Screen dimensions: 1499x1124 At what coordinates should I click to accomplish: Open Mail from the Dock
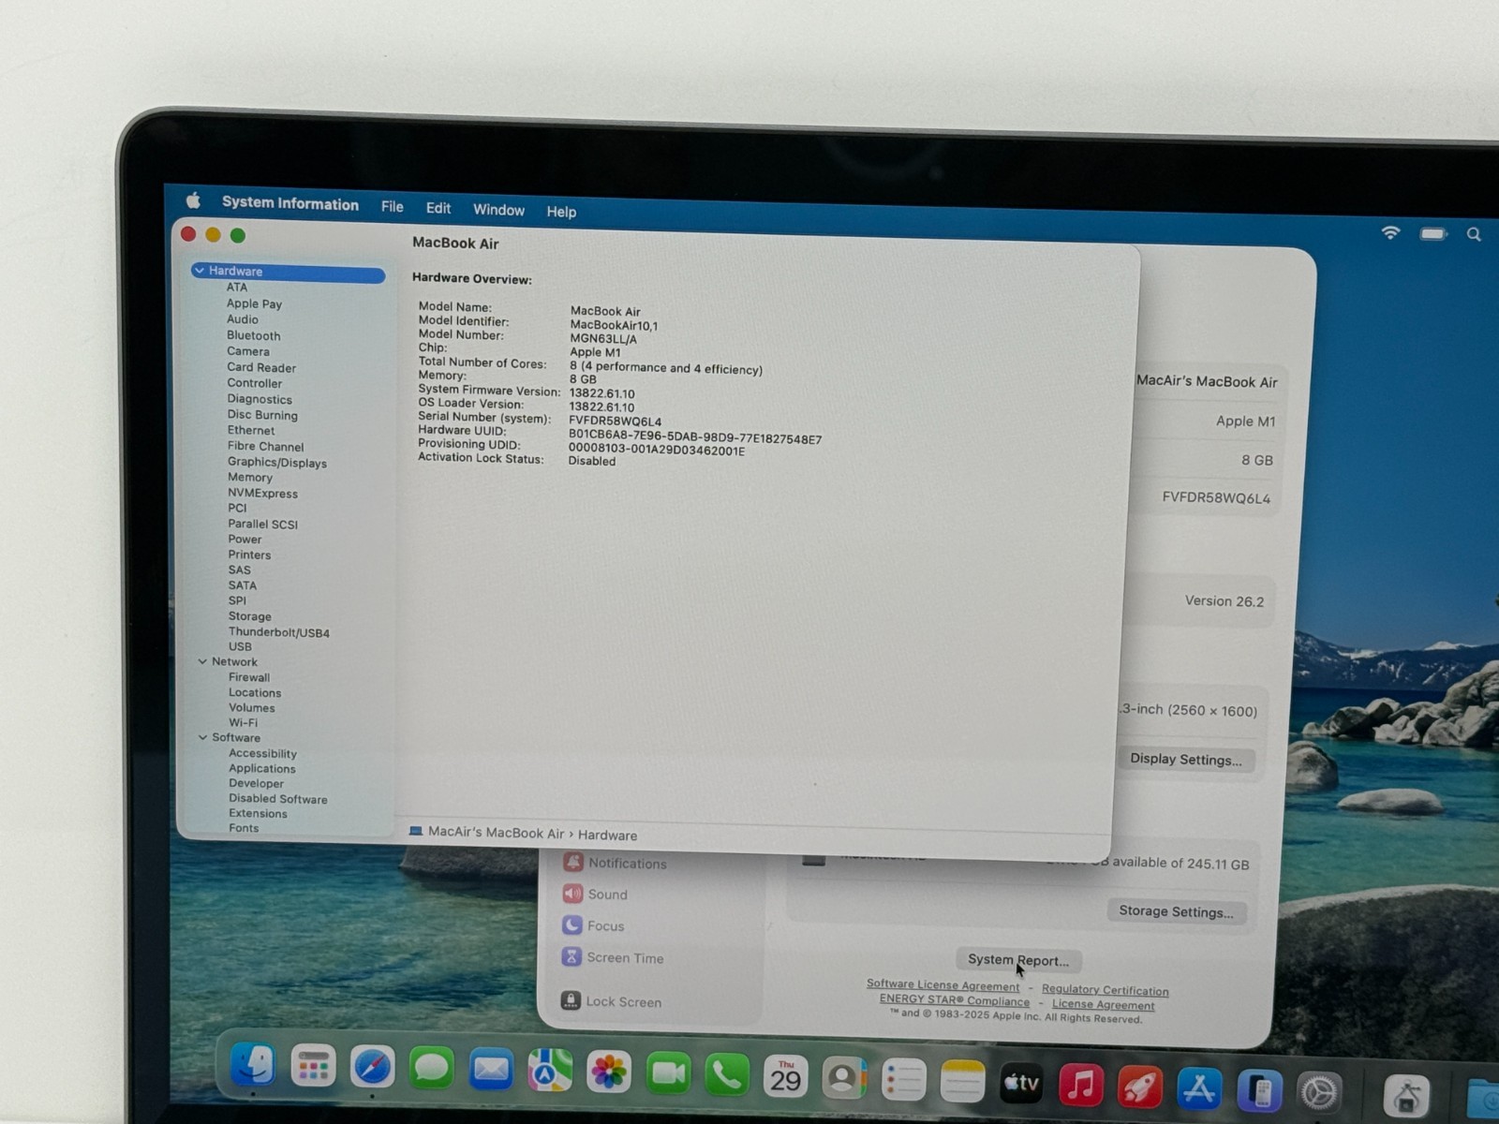[x=491, y=1070]
